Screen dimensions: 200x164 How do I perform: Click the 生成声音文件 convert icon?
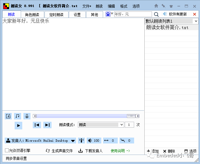click(x=48, y=151)
